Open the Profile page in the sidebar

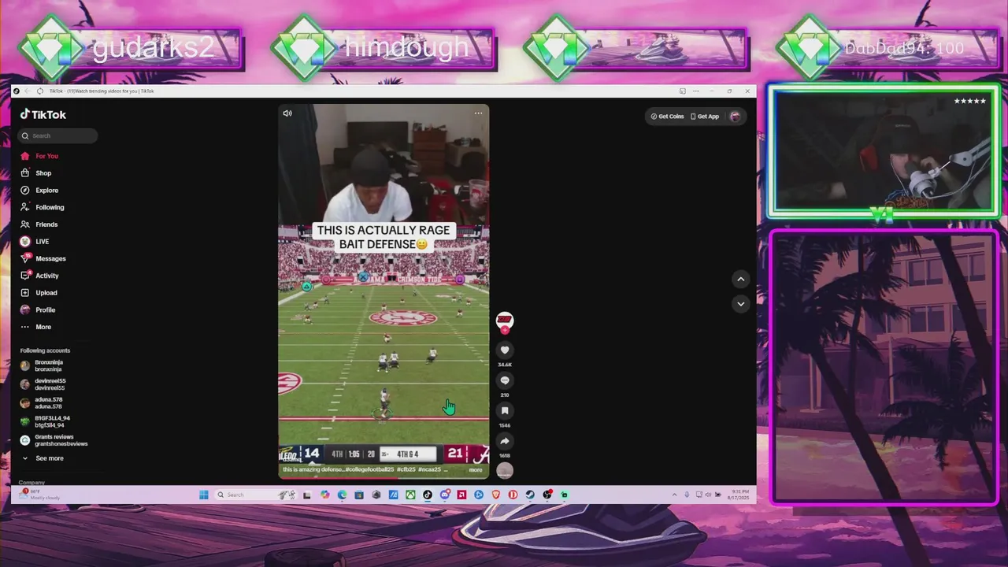coord(38,310)
